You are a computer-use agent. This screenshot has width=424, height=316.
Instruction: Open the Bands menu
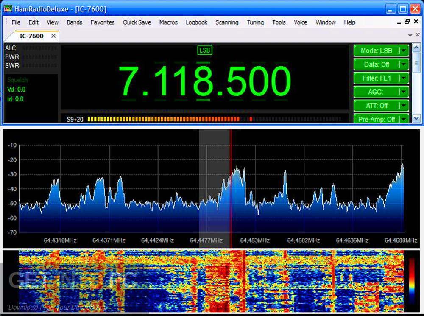click(74, 22)
